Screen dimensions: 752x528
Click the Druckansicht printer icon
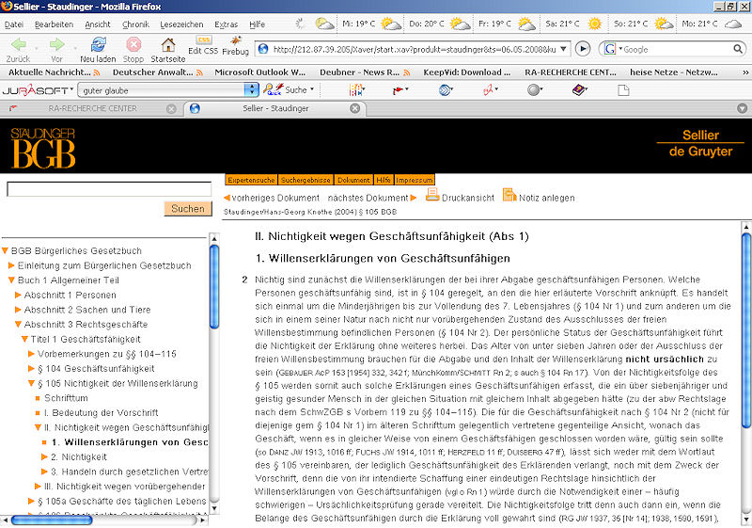[x=433, y=195]
